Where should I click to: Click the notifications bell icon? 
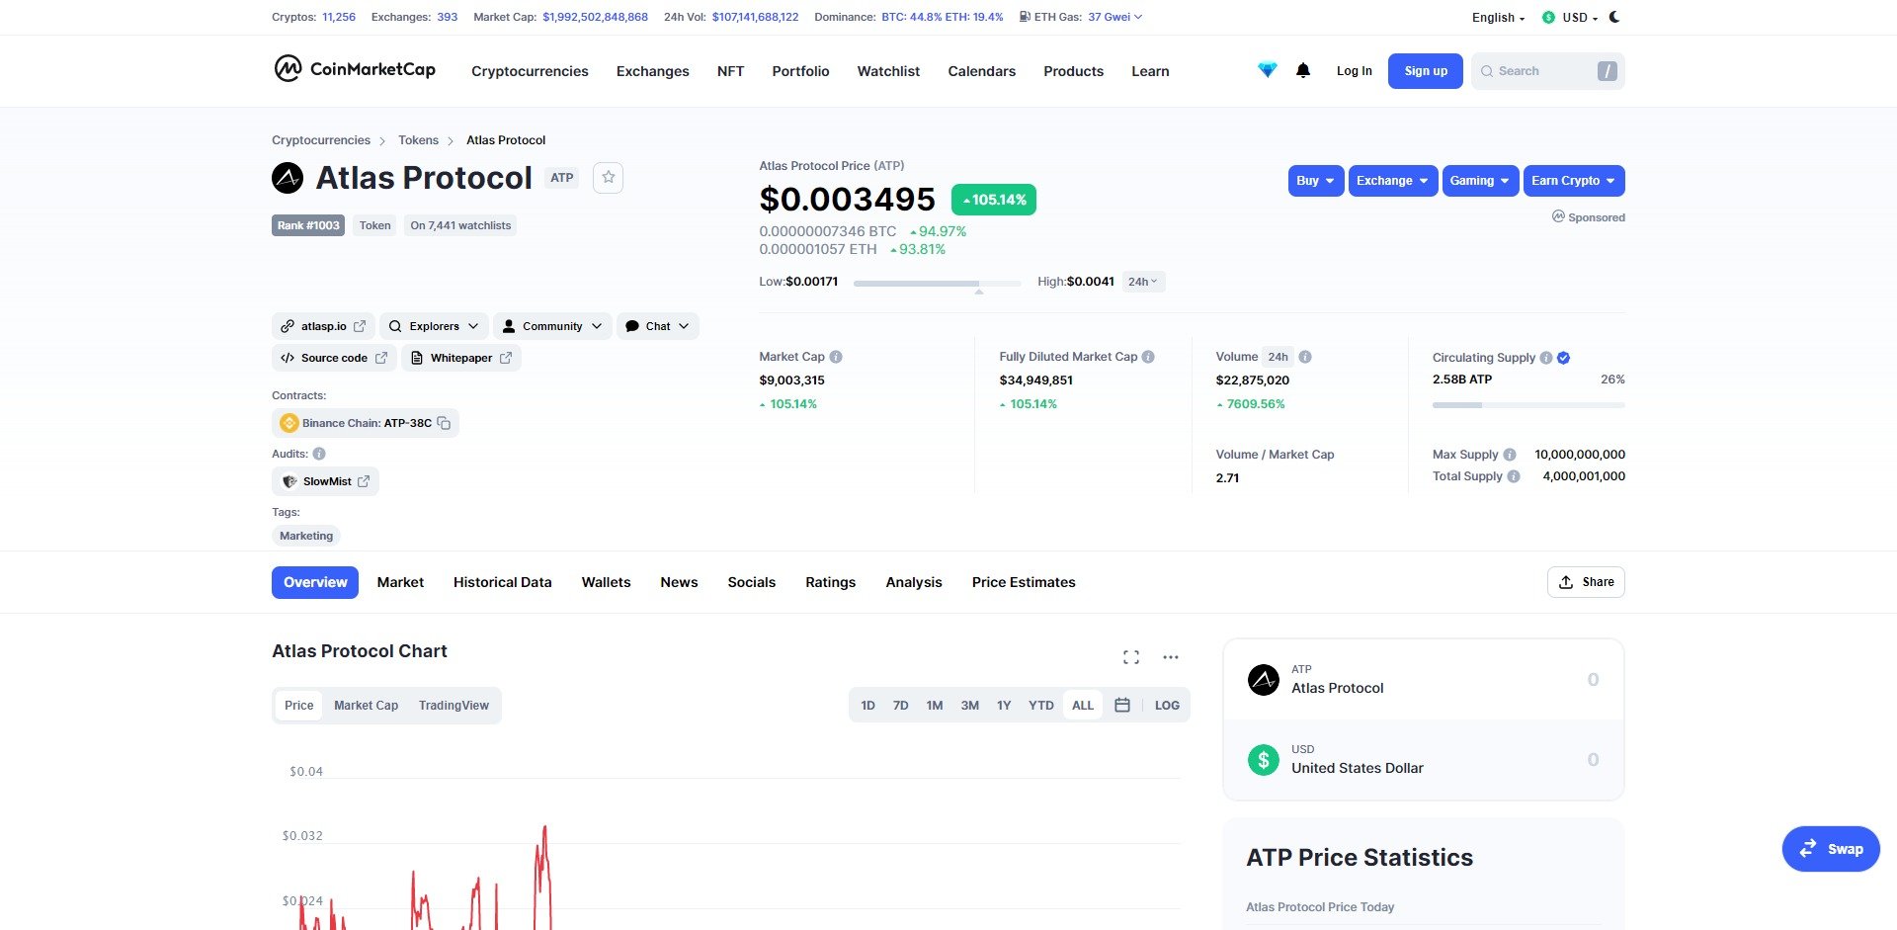[1302, 71]
